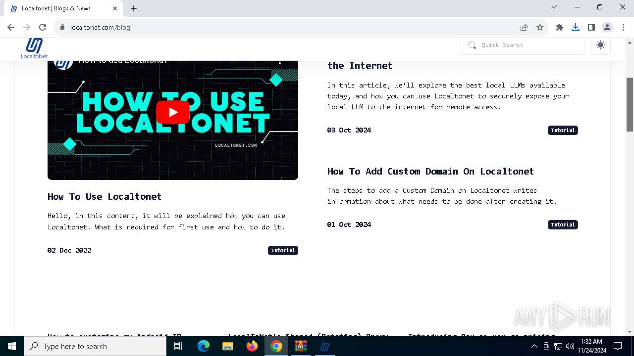Click the How To Use Localtonet description
This screenshot has height=356, width=634.
pyautogui.click(x=166, y=222)
